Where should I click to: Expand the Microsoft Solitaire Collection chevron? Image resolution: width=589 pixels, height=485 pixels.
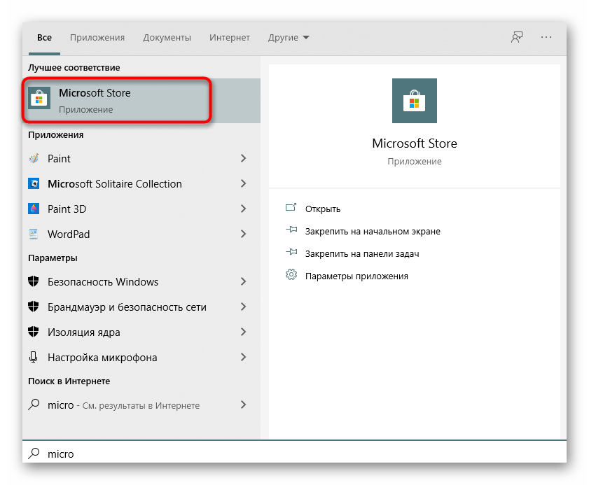click(x=244, y=183)
